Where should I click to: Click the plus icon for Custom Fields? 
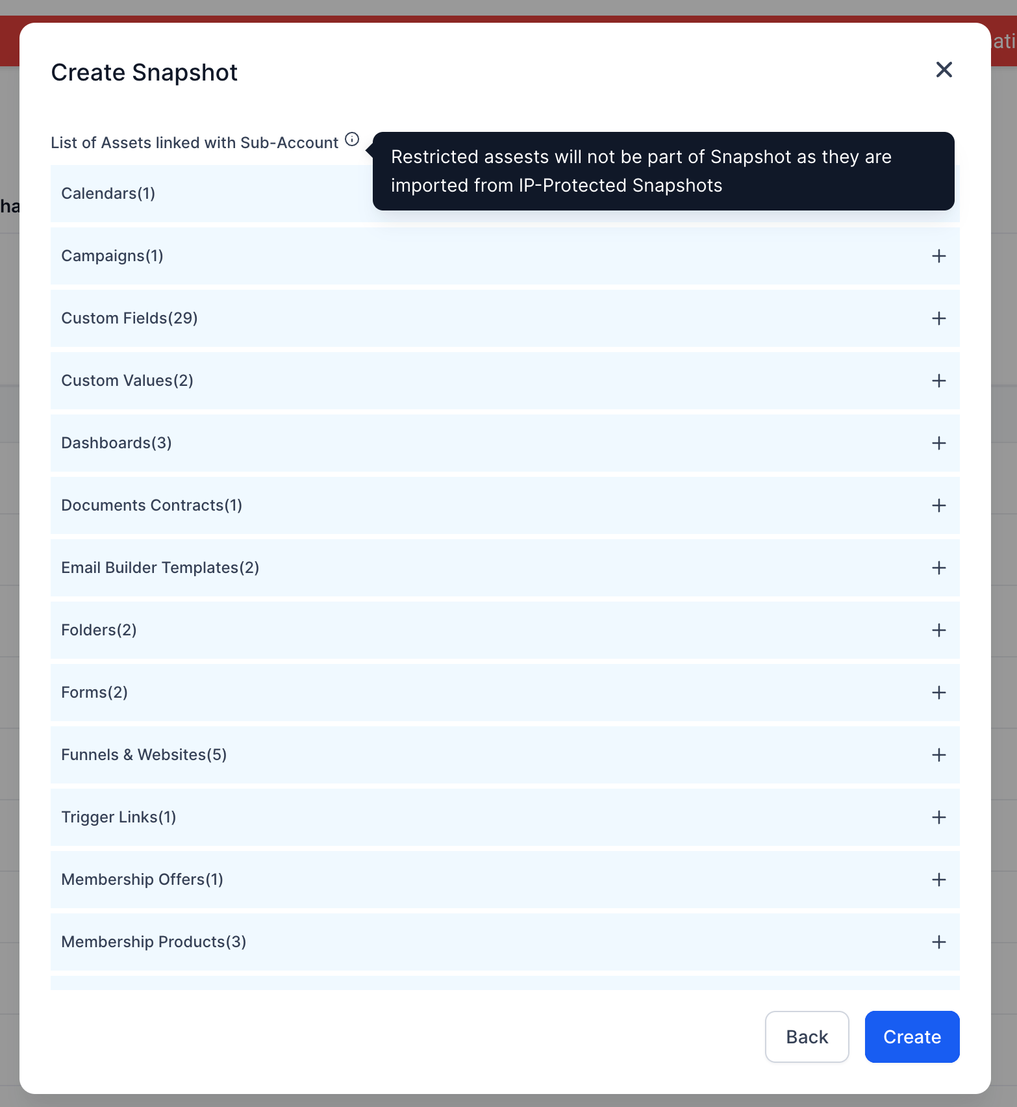click(x=938, y=318)
